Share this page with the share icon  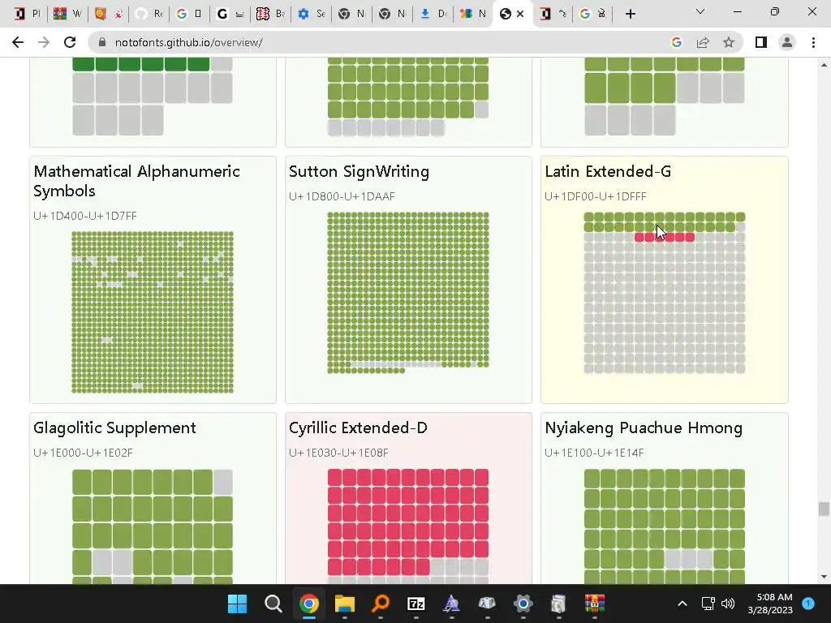pyautogui.click(x=703, y=42)
